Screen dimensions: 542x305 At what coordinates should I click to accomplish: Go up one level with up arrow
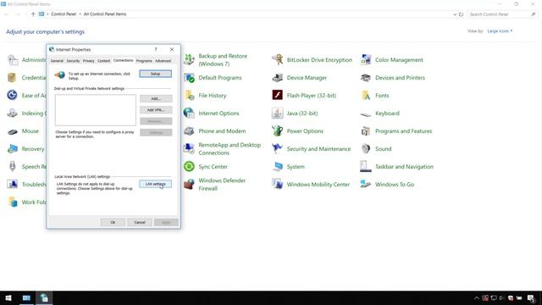click(x=33, y=14)
